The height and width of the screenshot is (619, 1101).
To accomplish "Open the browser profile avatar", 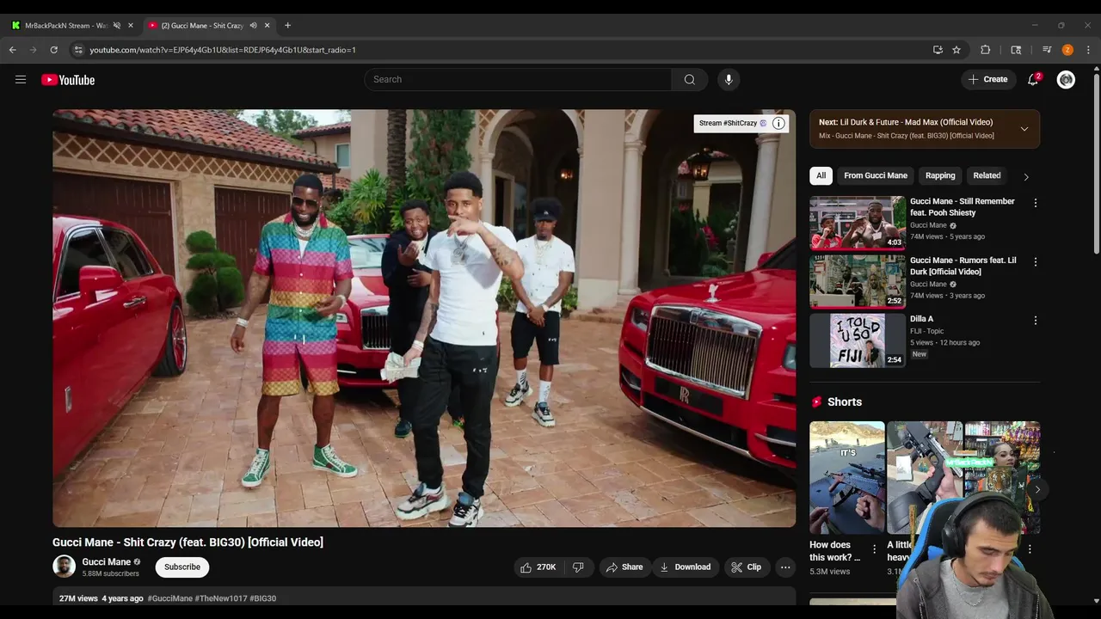I will click(1067, 50).
